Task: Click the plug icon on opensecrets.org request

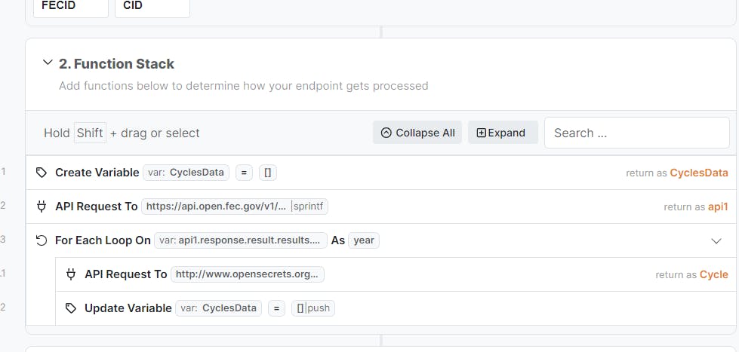Action: [71, 274]
